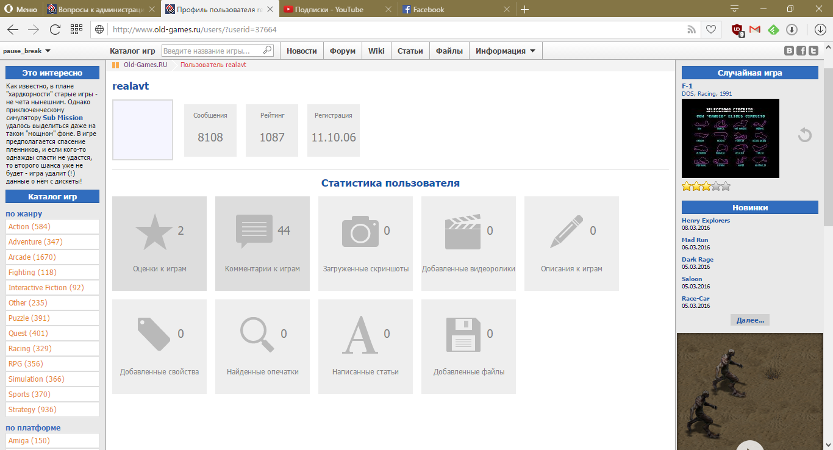Switch to the Вопросы к администрации tab
Screen dimensions: 833x450
pos(101,9)
